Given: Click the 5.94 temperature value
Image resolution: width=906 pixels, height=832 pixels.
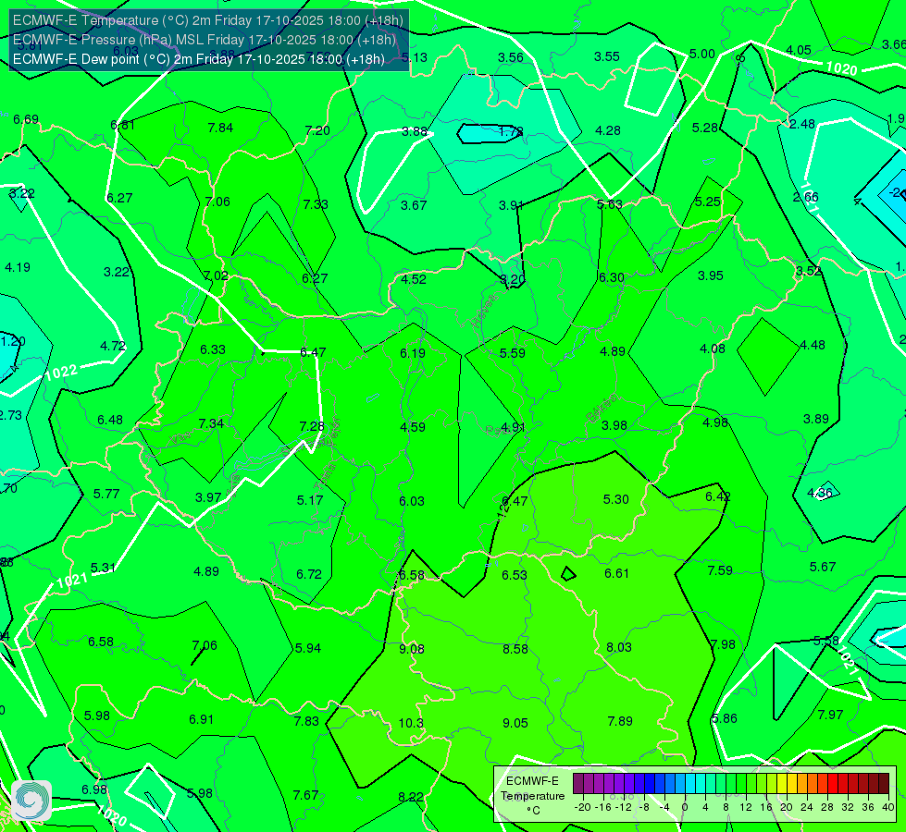Looking at the screenshot, I should pyautogui.click(x=308, y=648).
